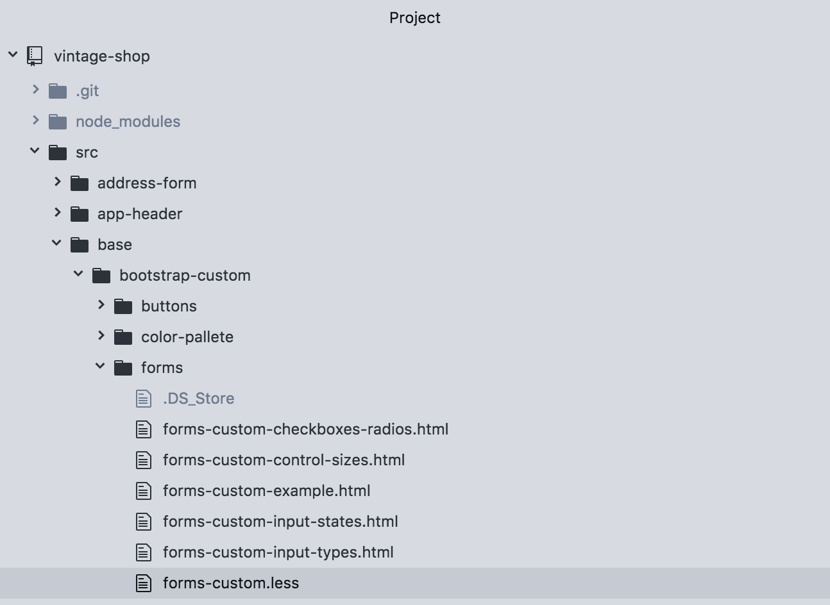The height and width of the screenshot is (605, 830).
Task: Select forms-custom-input-types.html
Action: tap(278, 552)
